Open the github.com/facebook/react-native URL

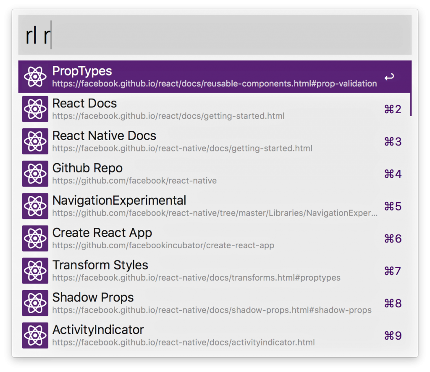[134, 181]
